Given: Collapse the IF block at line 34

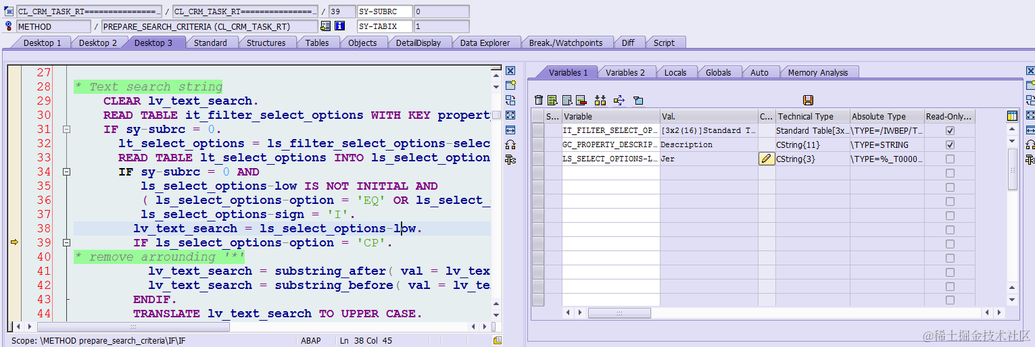Looking at the screenshot, I should coord(66,171).
